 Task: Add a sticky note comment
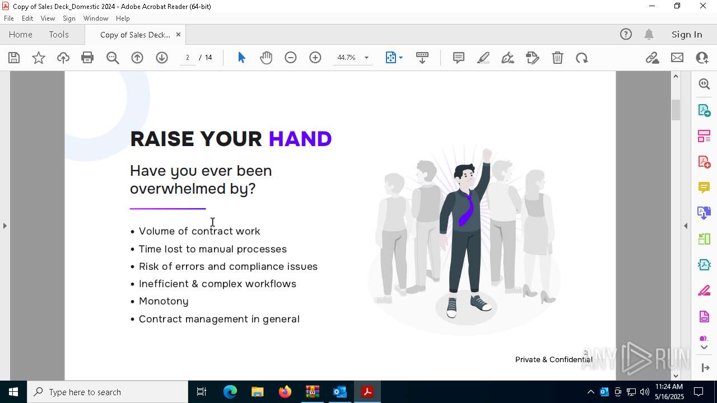(459, 58)
